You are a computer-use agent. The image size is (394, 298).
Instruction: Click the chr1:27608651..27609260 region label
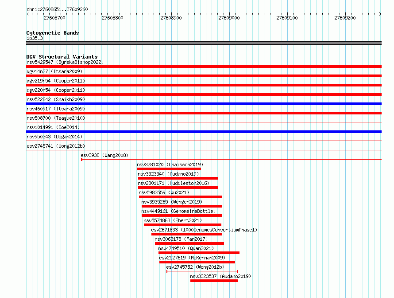tap(57, 9)
